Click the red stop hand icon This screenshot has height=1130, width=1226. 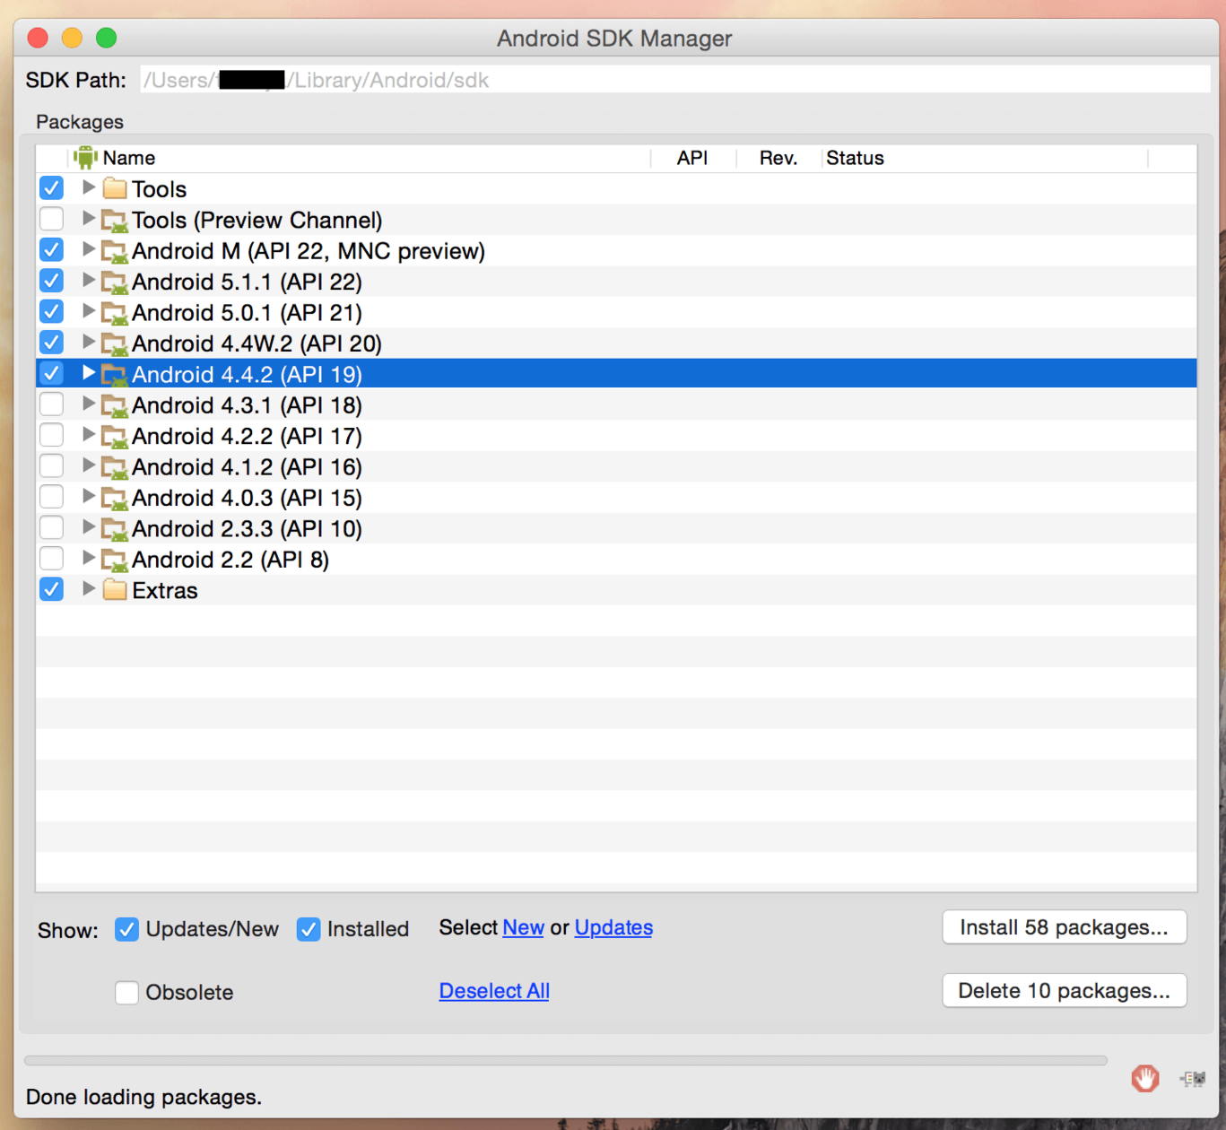[1144, 1078]
